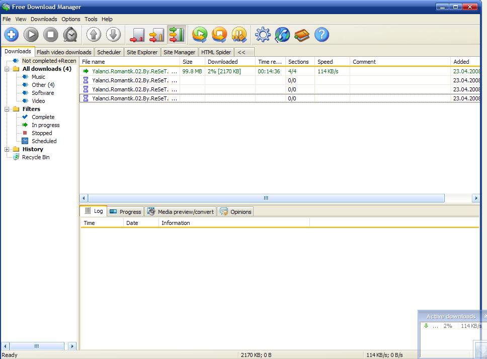487x359 pixels.
Task: Click the tree panel horizontal scrollbar thumb
Action: click(x=37, y=346)
